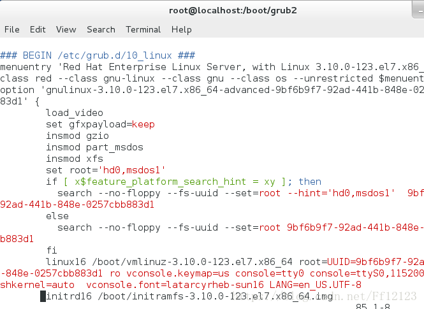
Task: Click '/boot/initramfs-3.10.0-123.el7.x86_64.img' path
Action: [215, 296]
